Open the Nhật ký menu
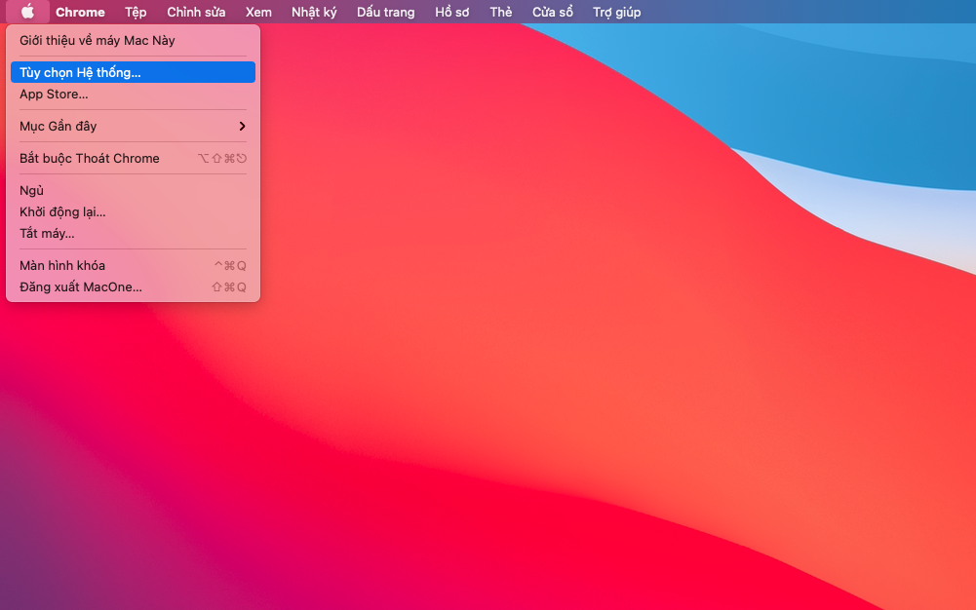 click(x=314, y=12)
